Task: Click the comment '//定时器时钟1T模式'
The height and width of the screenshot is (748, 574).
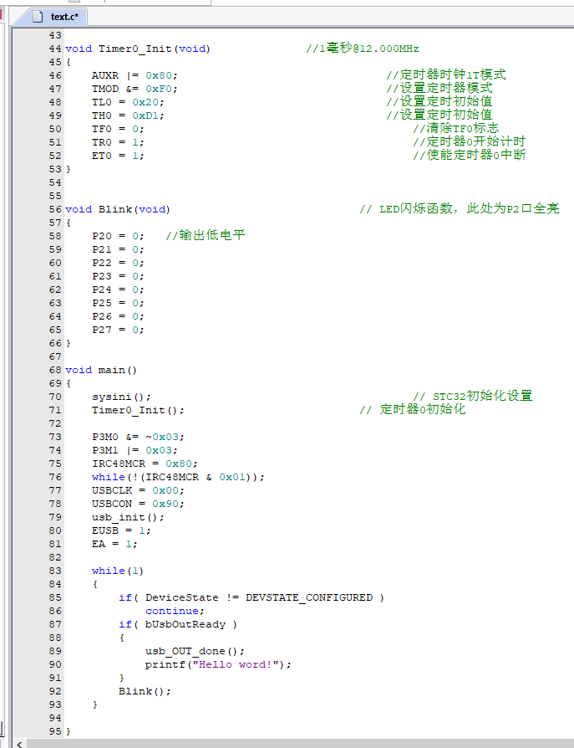Action: (x=446, y=74)
